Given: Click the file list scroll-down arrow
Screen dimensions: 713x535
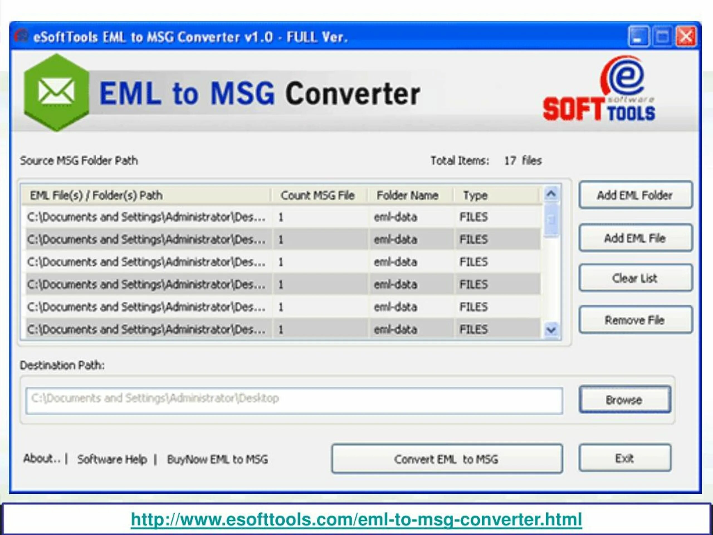Looking at the screenshot, I should (551, 330).
